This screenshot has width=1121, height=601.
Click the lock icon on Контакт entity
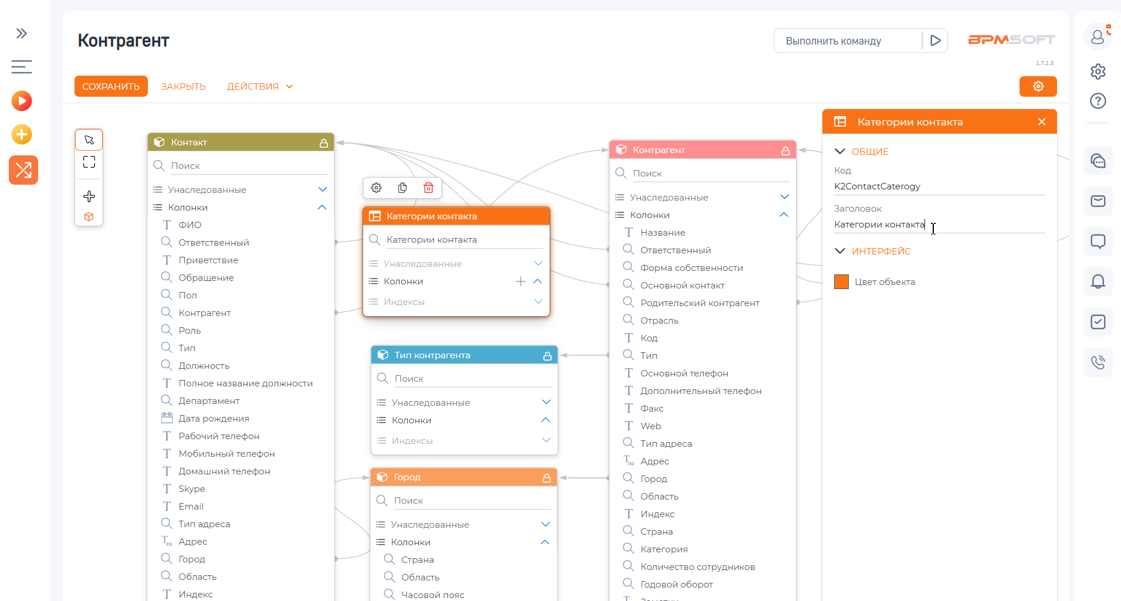click(323, 143)
